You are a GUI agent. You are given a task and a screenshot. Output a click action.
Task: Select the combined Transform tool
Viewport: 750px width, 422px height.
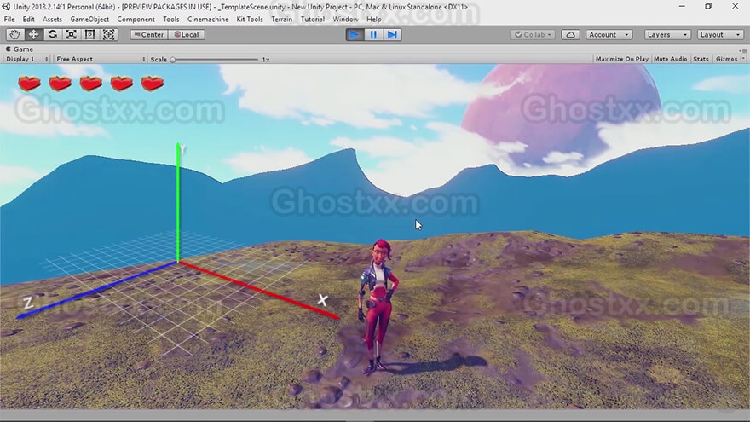pyautogui.click(x=108, y=34)
